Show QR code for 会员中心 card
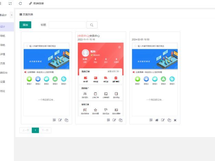215x161 pixels. 109,120
